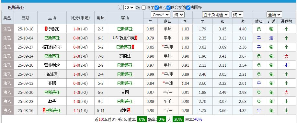This screenshot has width=297, height=123.
Task: Click corner count 6-11 in 波城 row
Action: click(101, 110)
